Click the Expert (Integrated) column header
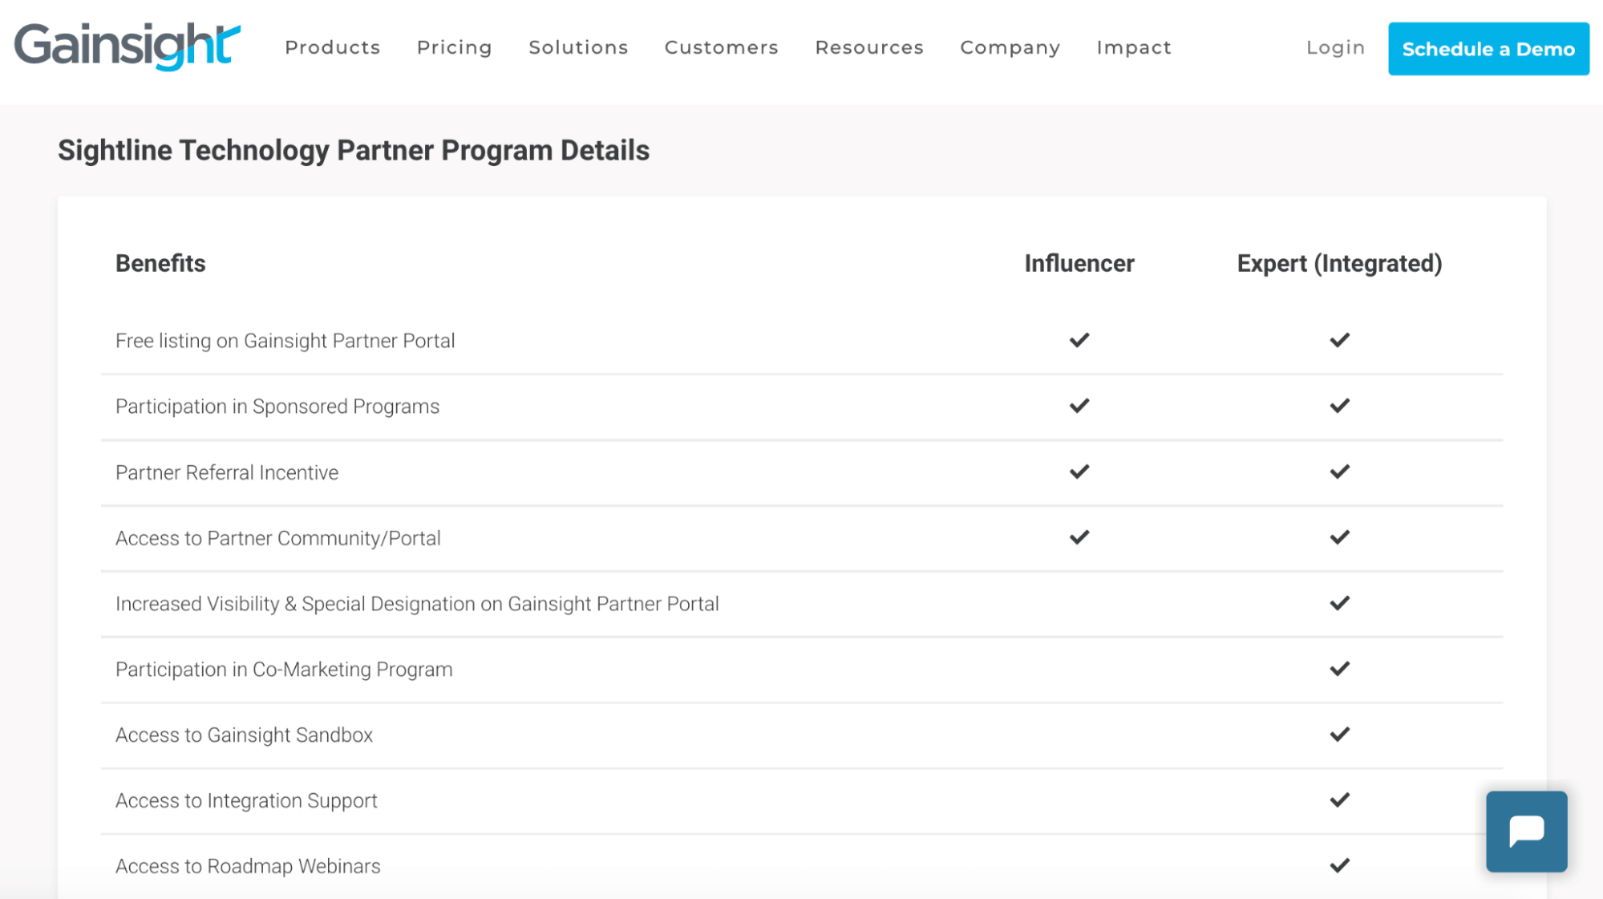 pyautogui.click(x=1339, y=263)
